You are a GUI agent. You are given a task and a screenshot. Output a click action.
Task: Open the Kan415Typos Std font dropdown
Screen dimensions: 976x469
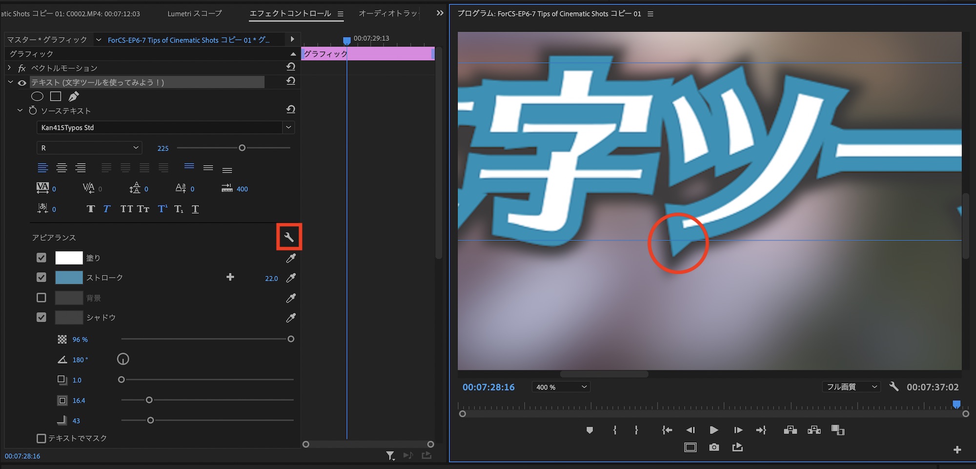pos(288,128)
